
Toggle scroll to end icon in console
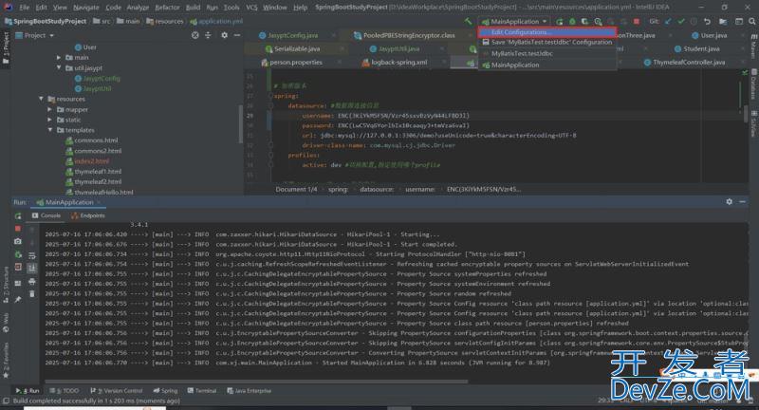(32, 268)
